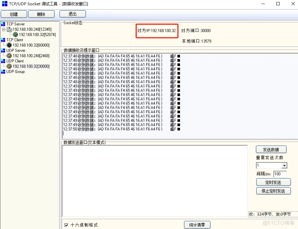
Task: Select the TCP Server root node icon
Action: tap(3, 24)
